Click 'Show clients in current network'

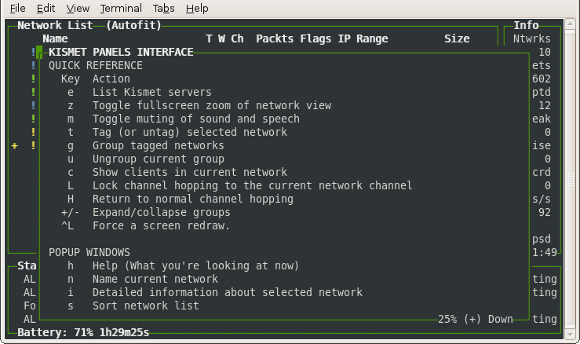click(190, 172)
